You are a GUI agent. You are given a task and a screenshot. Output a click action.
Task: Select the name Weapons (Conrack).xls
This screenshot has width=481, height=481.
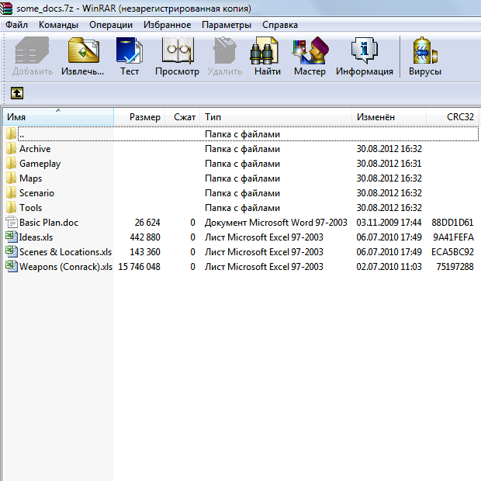tap(66, 267)
